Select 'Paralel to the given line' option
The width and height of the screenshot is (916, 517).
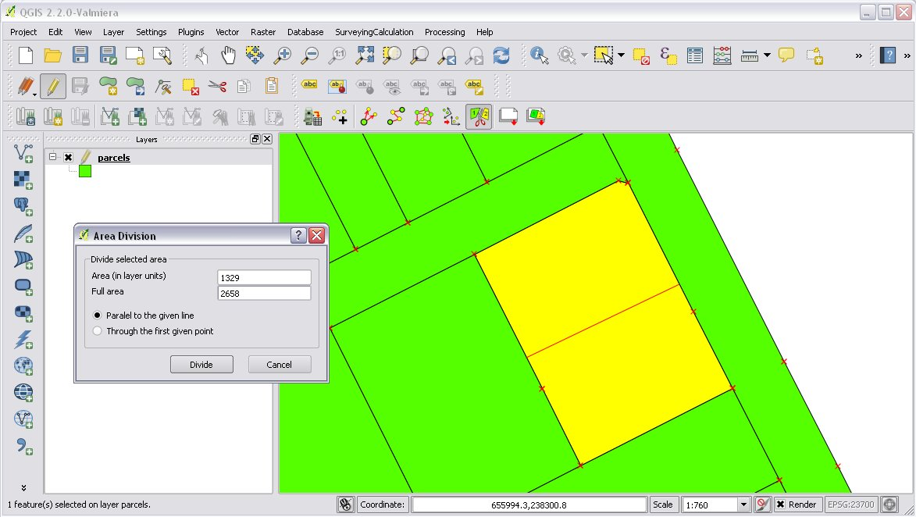[x=98, y=316]
